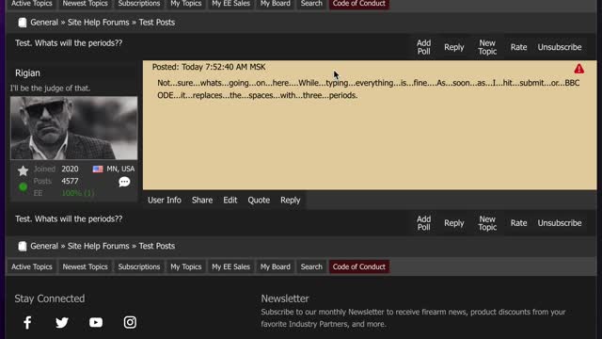Image resolution: width=602 pixels, height=339 pixels.
Task: Click the user tagline 'I'll be the judge of that.'
Action: pyautogui.click(x=50, y=89)
